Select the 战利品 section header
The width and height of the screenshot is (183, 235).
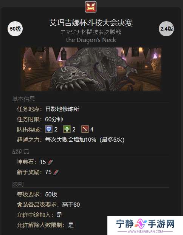(21, 152)
